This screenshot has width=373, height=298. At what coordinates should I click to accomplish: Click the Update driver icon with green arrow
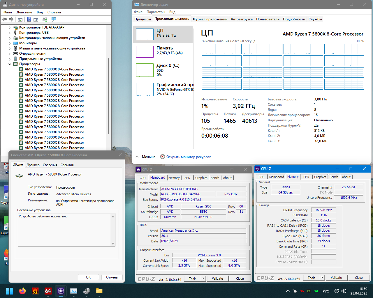tap(45, 19)
